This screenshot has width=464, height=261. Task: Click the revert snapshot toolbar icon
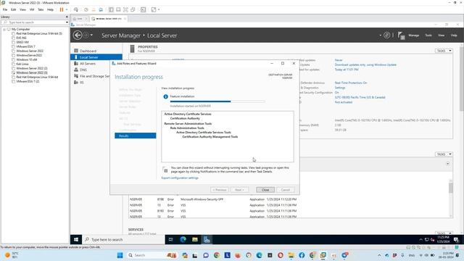click(94, 9)
